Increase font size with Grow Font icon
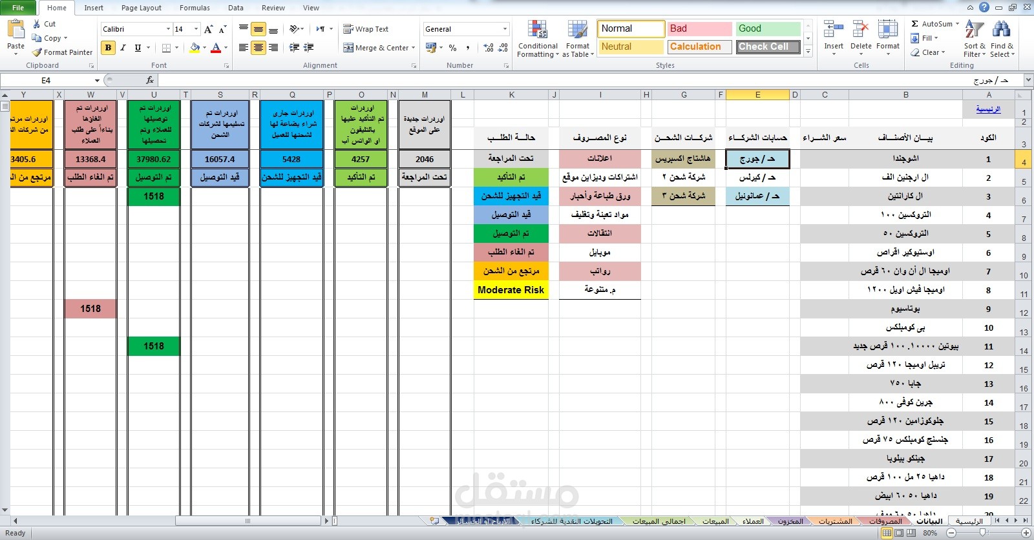Screen dimensions: 1034x540 click(x=208, y=29)
